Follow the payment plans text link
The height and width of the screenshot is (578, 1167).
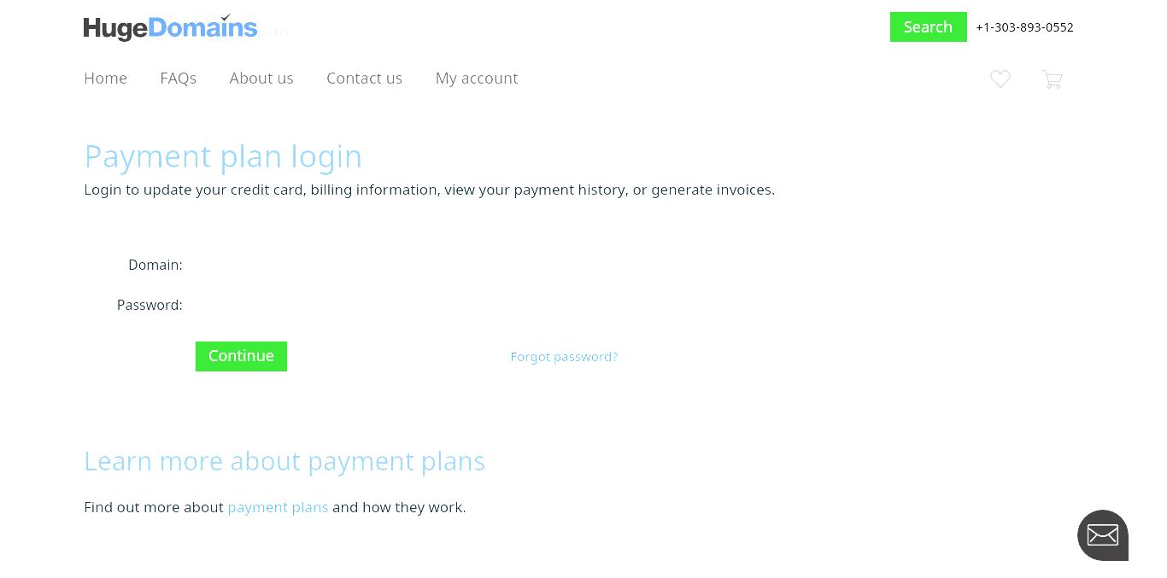click(x=278, y=507)
